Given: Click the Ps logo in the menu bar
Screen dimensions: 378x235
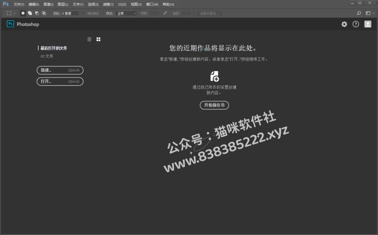Looking at the screenshot, I should [6, 4].
